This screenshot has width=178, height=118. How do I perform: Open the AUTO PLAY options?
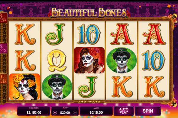124,111
